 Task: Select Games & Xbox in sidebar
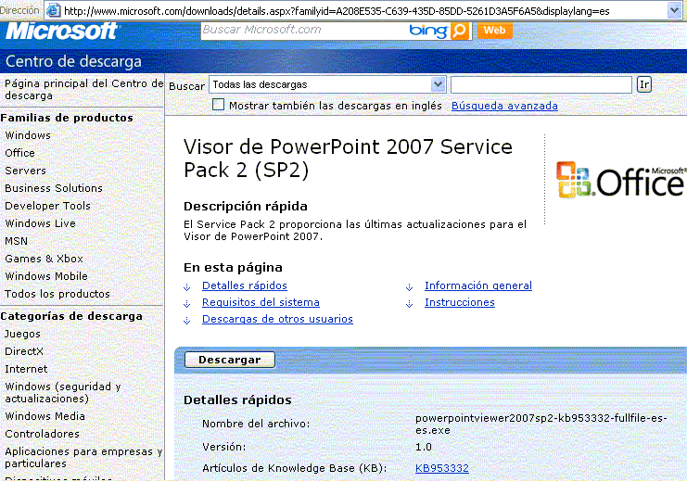pos(44,259)
